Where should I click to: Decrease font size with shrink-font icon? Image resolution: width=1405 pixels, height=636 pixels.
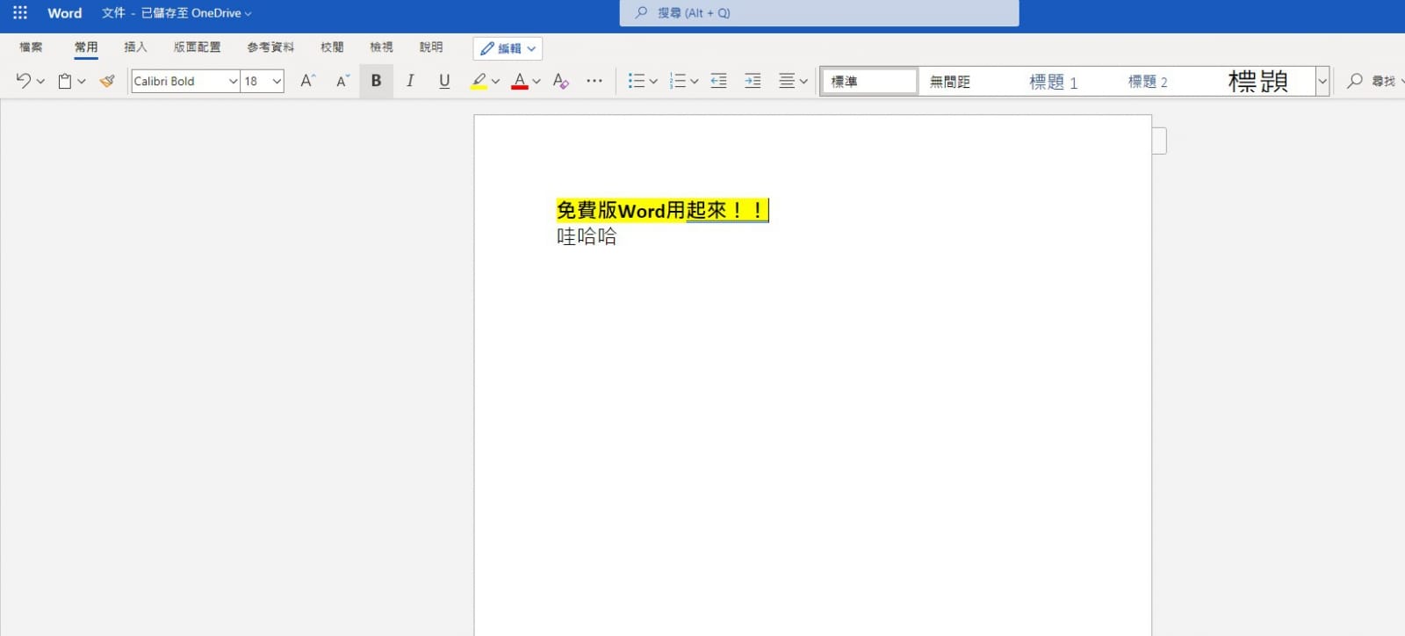[342, 81]
